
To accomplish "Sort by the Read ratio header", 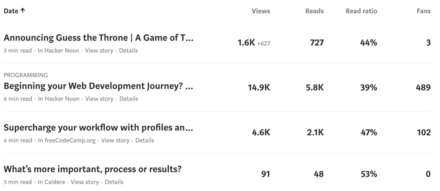I will click(361, 11).
